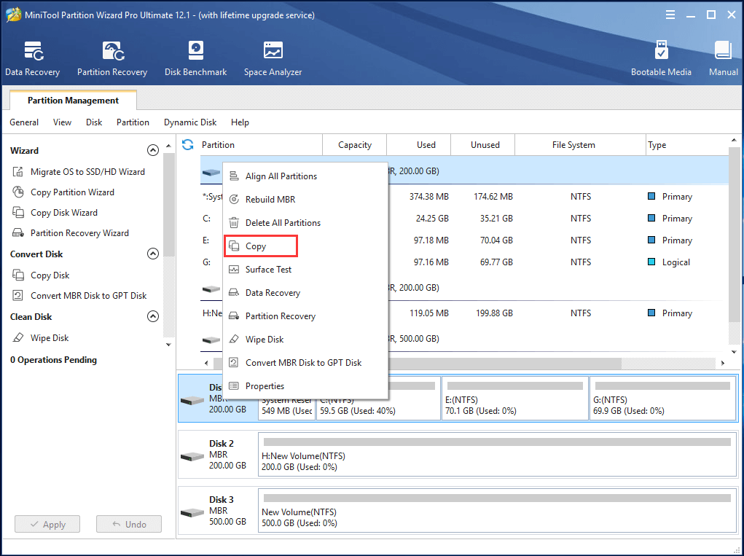Launch the Partition Recovery toolbar icon
Image resolution: width=744 pixels, height=556 pixels.
click(x=113, y=51)
